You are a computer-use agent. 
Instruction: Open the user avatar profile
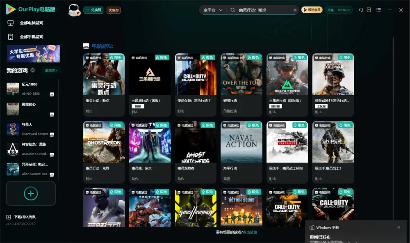coord(74,10)
